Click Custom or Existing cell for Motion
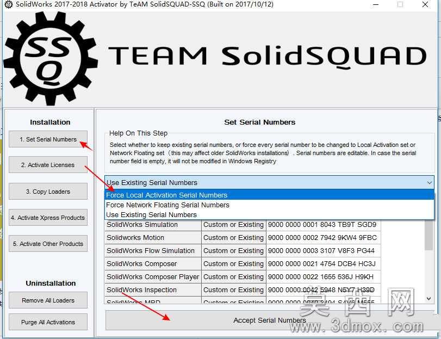The image size is (441, 339). 234,237
